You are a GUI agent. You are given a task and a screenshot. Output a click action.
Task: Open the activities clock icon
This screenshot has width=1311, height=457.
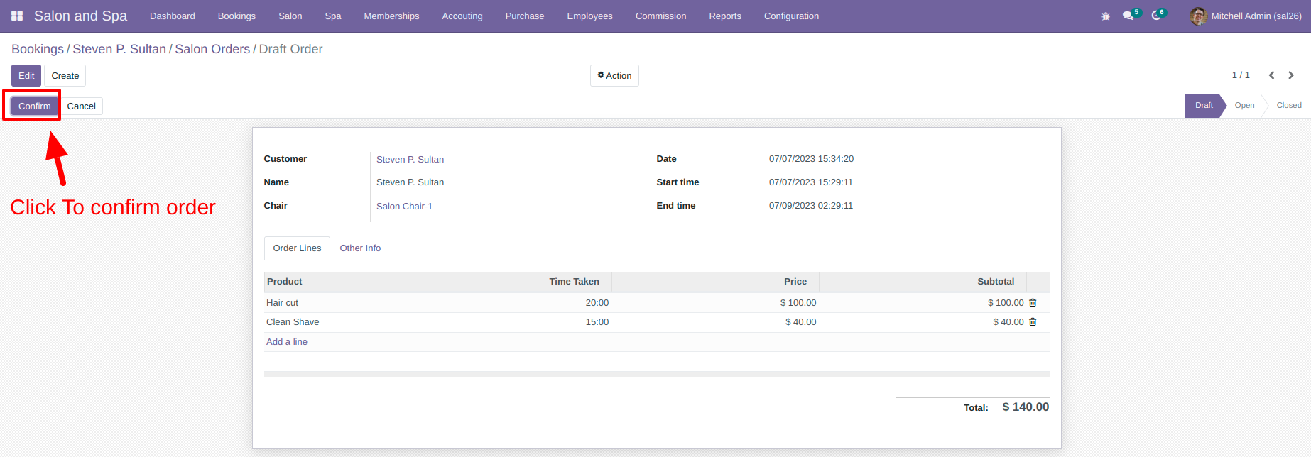pyautogui.click(x=1156, y=16)
